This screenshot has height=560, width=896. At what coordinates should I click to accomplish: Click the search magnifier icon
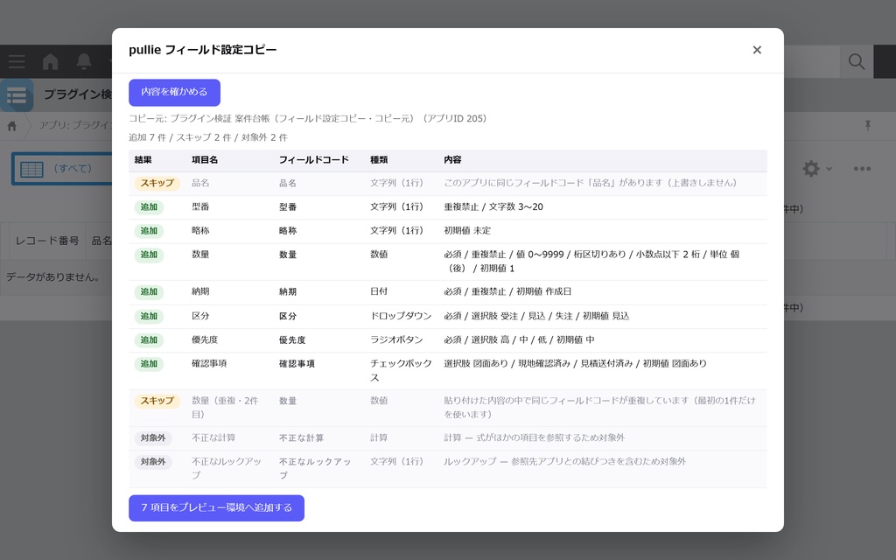pyautogui.click(x=856, y=62)
